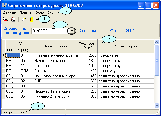
Task: Click the small form/card view toolbar icon
Action: coord(24,20)
